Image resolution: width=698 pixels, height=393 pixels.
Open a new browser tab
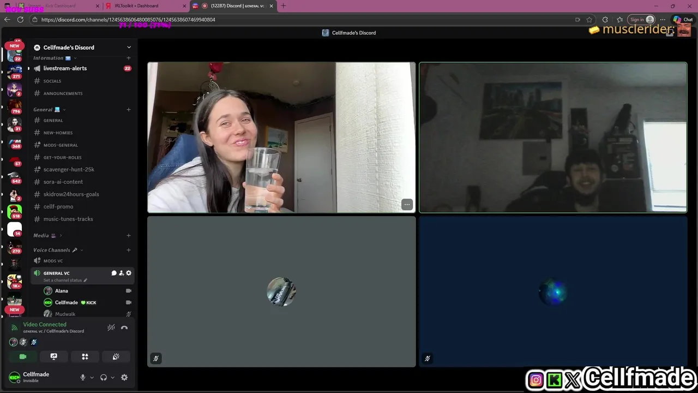283,5
